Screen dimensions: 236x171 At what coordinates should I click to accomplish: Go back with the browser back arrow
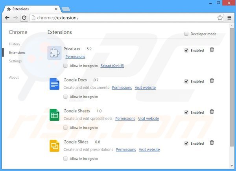pyautogui.click(x=7, y=18)
